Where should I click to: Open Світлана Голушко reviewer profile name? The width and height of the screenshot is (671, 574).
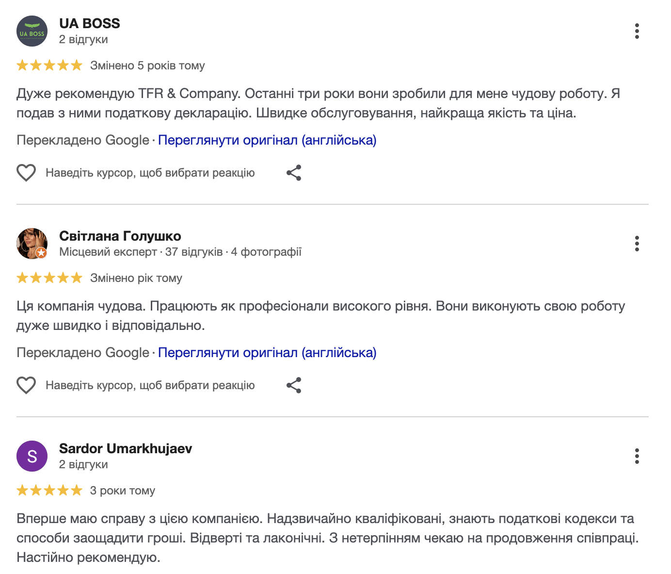click(120, 236)
